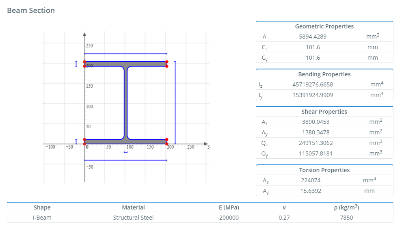Select the Torsion Properties header
Screen dimensions: 404x231
pyautogui.click(x=324, y=170)
